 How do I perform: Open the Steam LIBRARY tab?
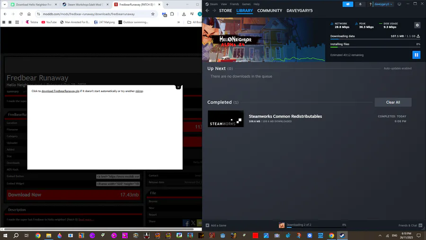point(245,10)
